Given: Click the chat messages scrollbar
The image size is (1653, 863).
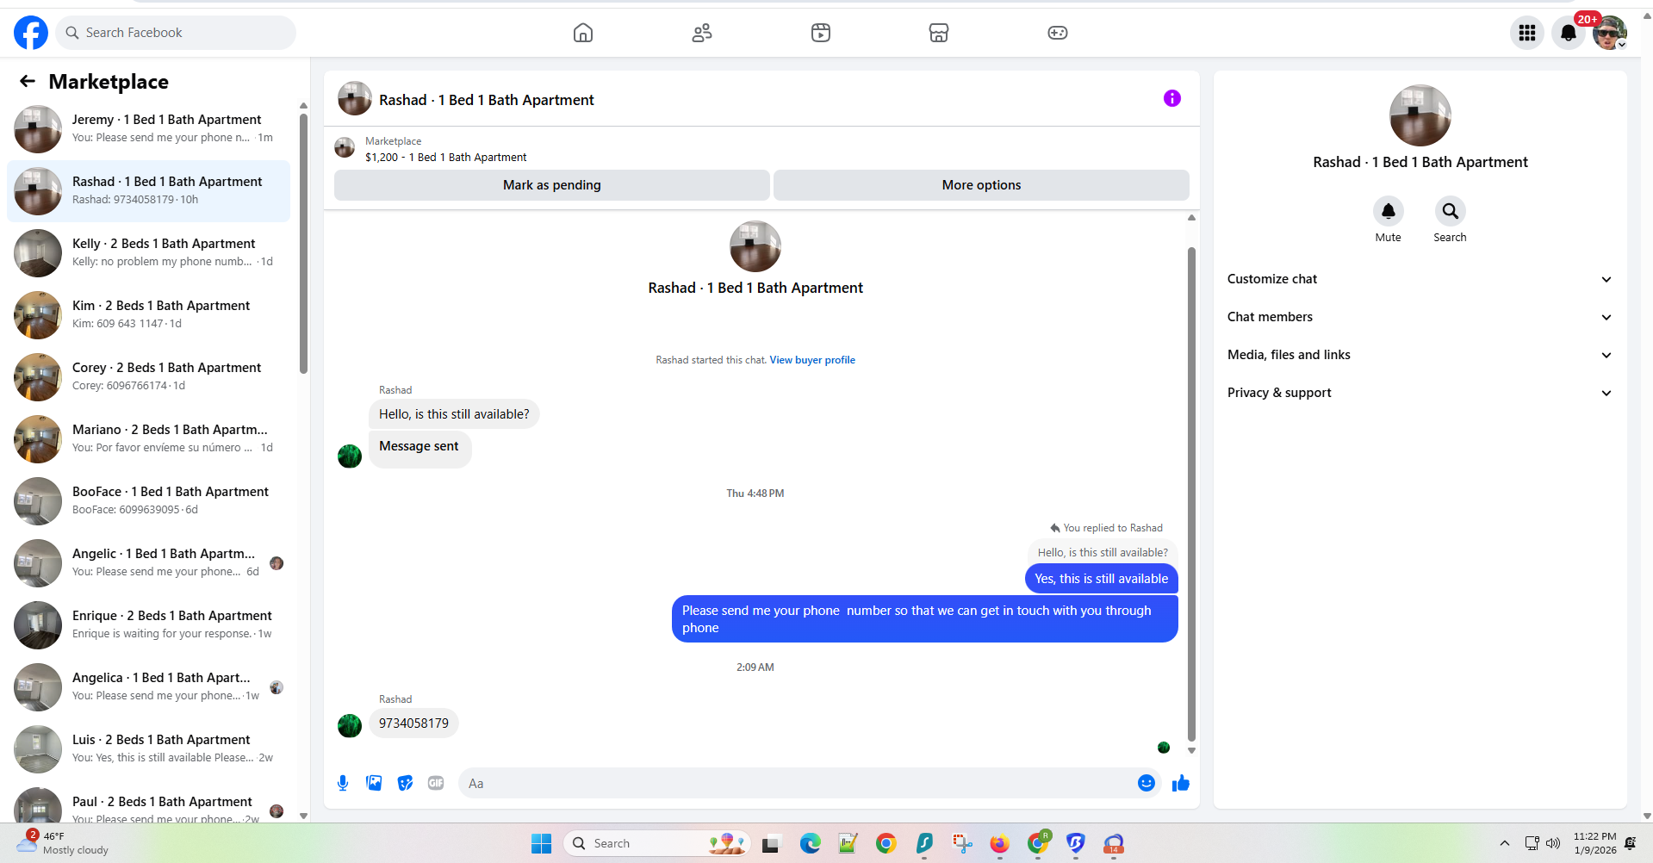Looking at the screenshot, I should (1191, 493).
